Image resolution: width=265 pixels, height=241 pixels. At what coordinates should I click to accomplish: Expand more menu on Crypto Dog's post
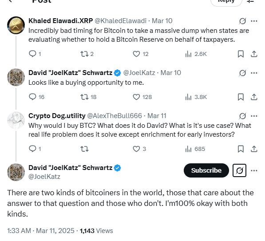(254, 116)
